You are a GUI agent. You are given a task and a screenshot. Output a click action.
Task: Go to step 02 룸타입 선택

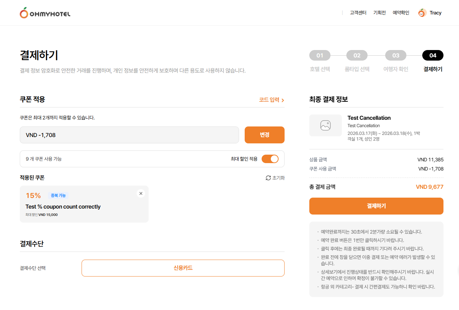[x=357, y=56]
